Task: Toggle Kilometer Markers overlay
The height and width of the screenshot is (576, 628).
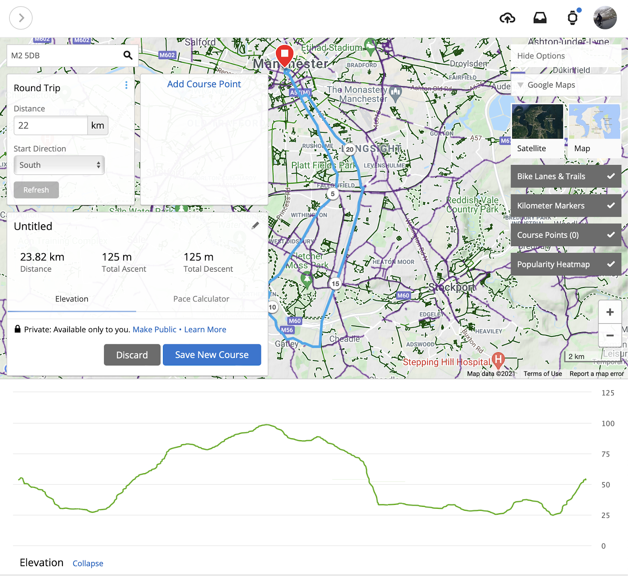Action: coord(566,206)
